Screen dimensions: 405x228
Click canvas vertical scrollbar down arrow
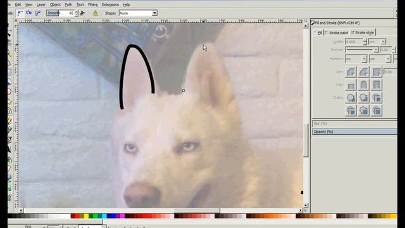click(306, 205)
